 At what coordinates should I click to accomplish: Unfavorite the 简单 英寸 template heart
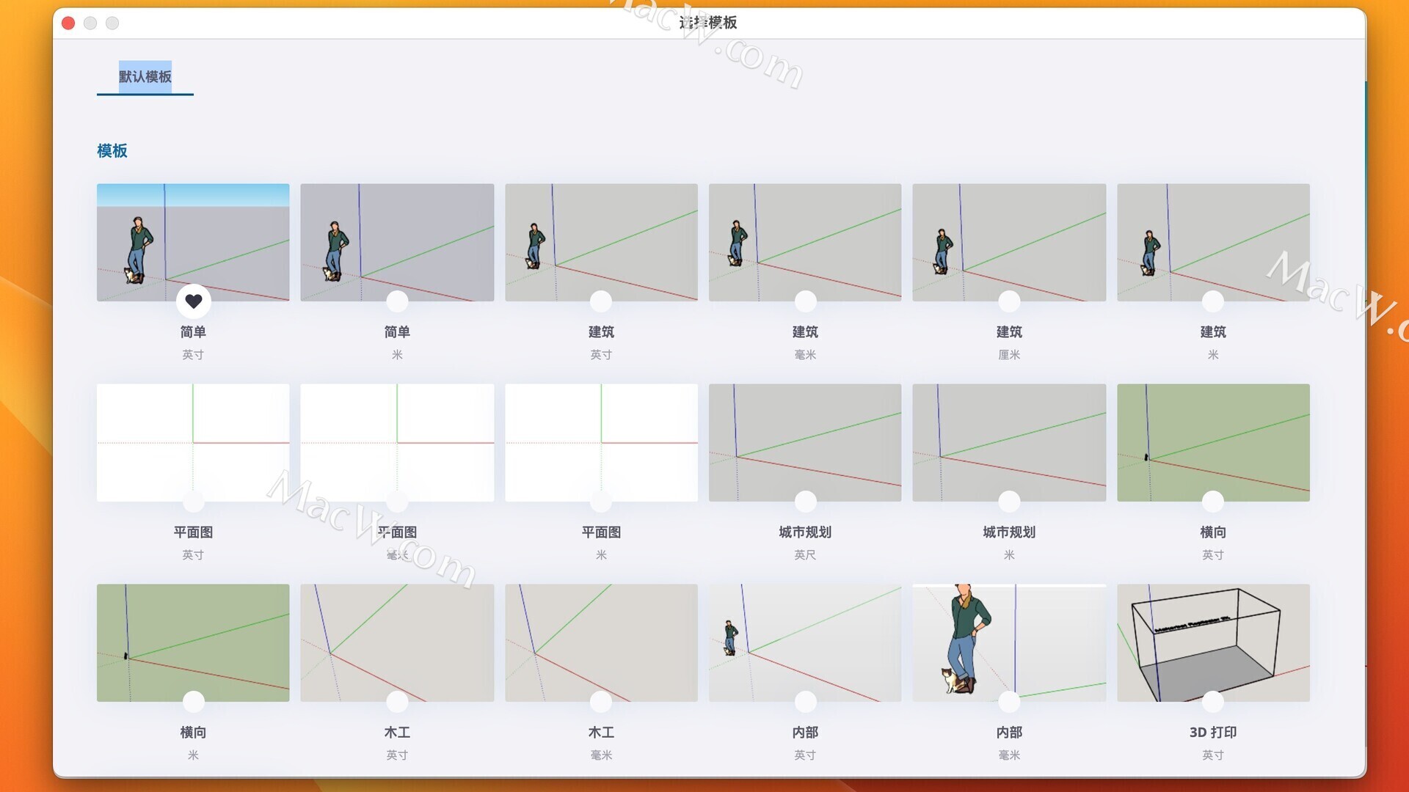pyautogui.click(x=194, y=301)
